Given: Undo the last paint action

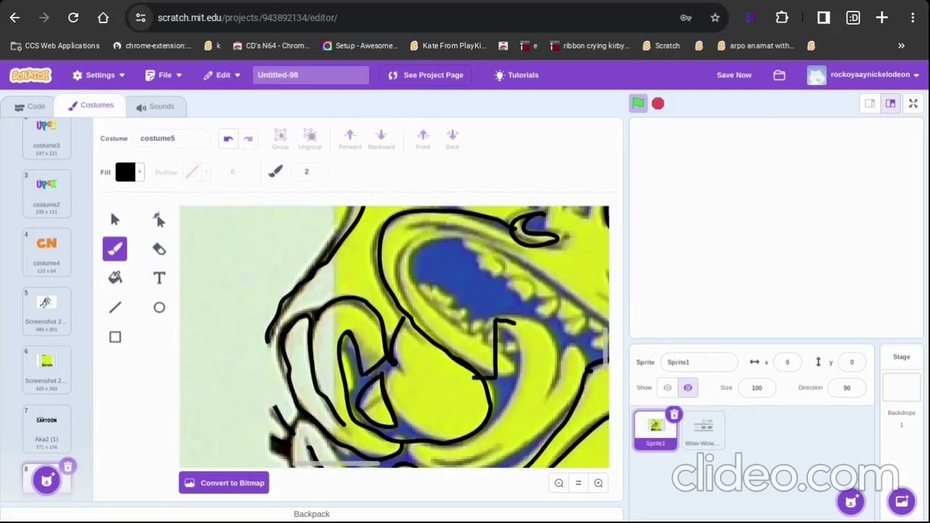Looking at the screenshot, I should pyautogui.click(x=228, y=139).
